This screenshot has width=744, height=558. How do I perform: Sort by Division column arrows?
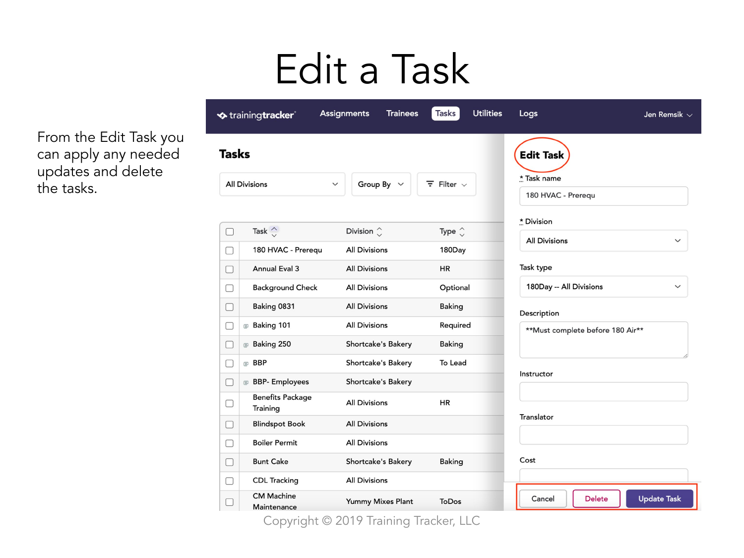point(379,232)
